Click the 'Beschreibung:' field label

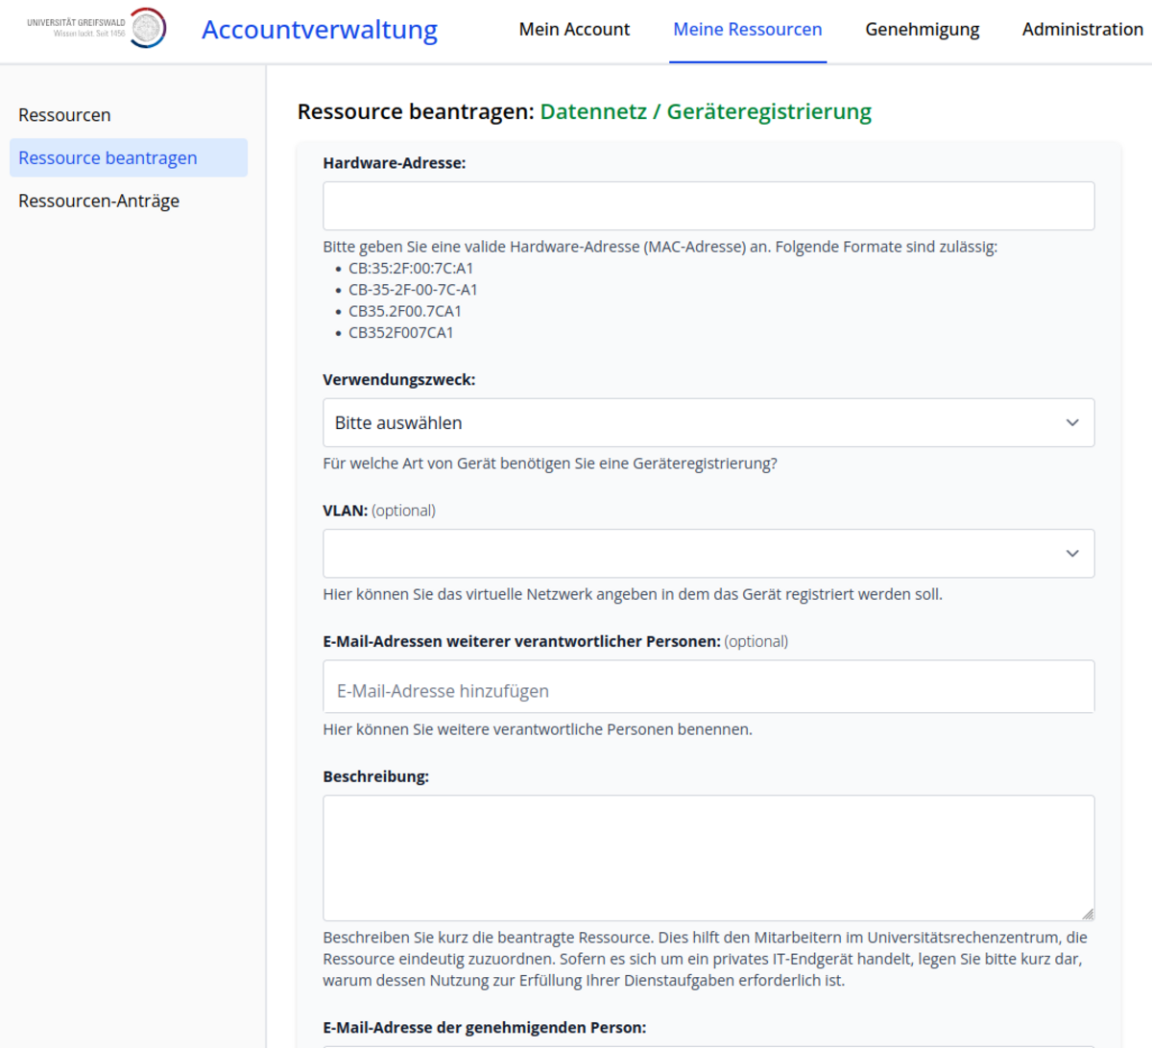[375, 776]
